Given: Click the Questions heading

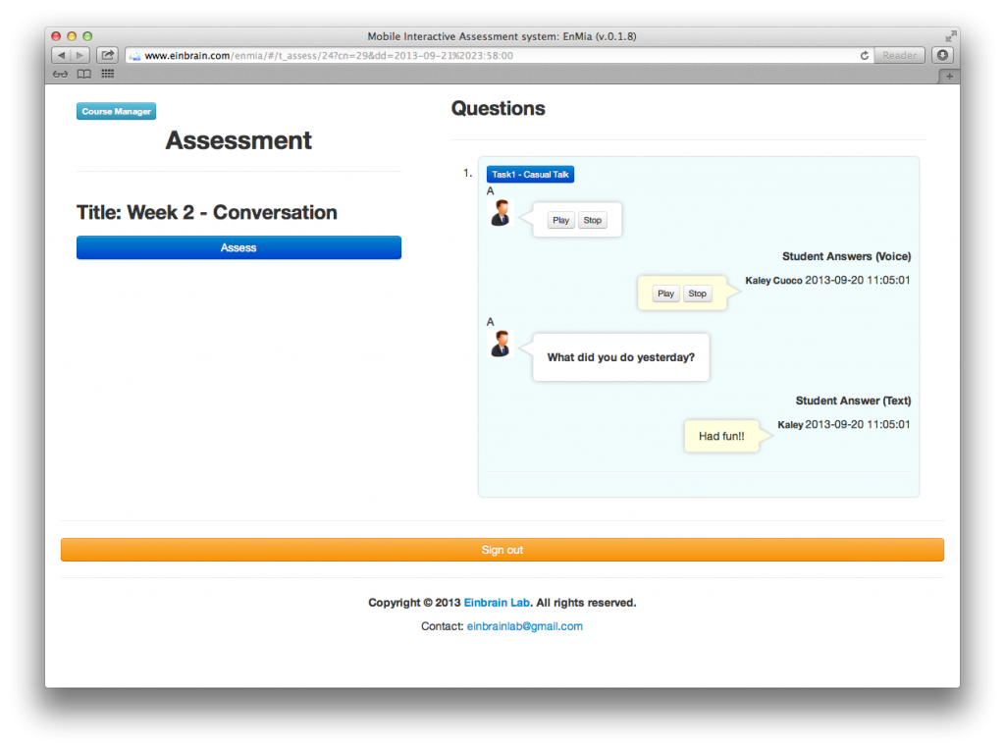Looking at the screenshot, I should coord(498,108).
